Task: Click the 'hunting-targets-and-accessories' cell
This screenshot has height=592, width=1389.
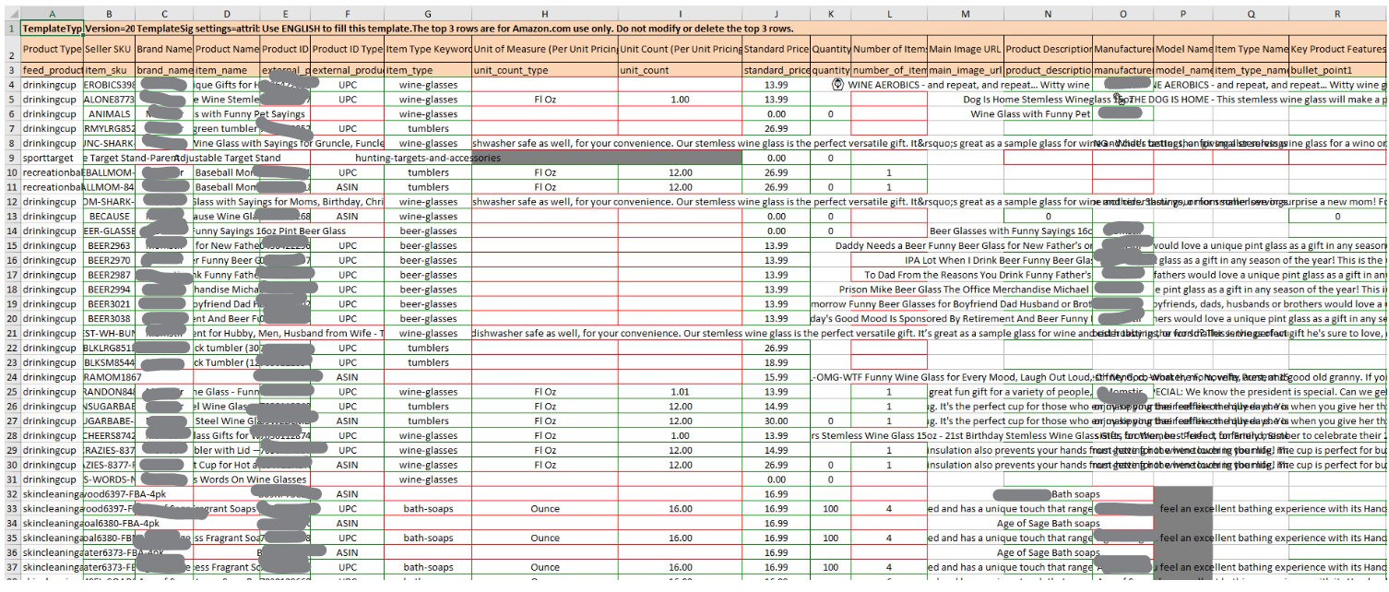Action: pos(427,159)
